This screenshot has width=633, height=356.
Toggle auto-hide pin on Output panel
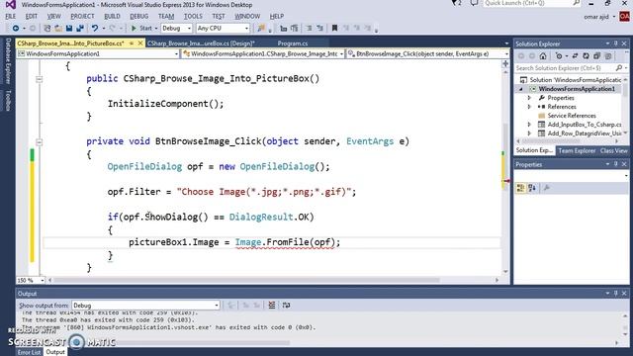[615, 294]
